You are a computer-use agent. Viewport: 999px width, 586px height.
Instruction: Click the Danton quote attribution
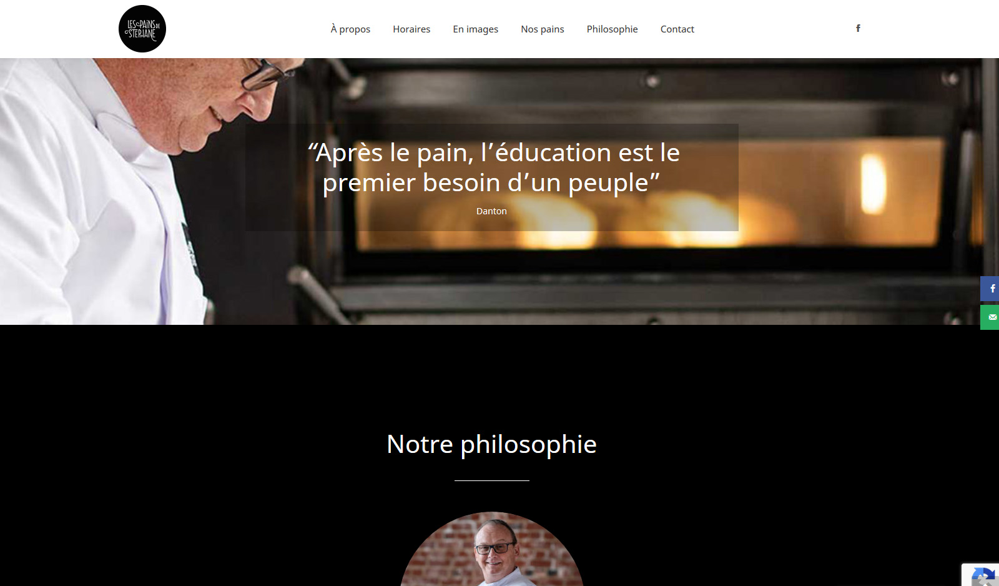pos(491,211)
